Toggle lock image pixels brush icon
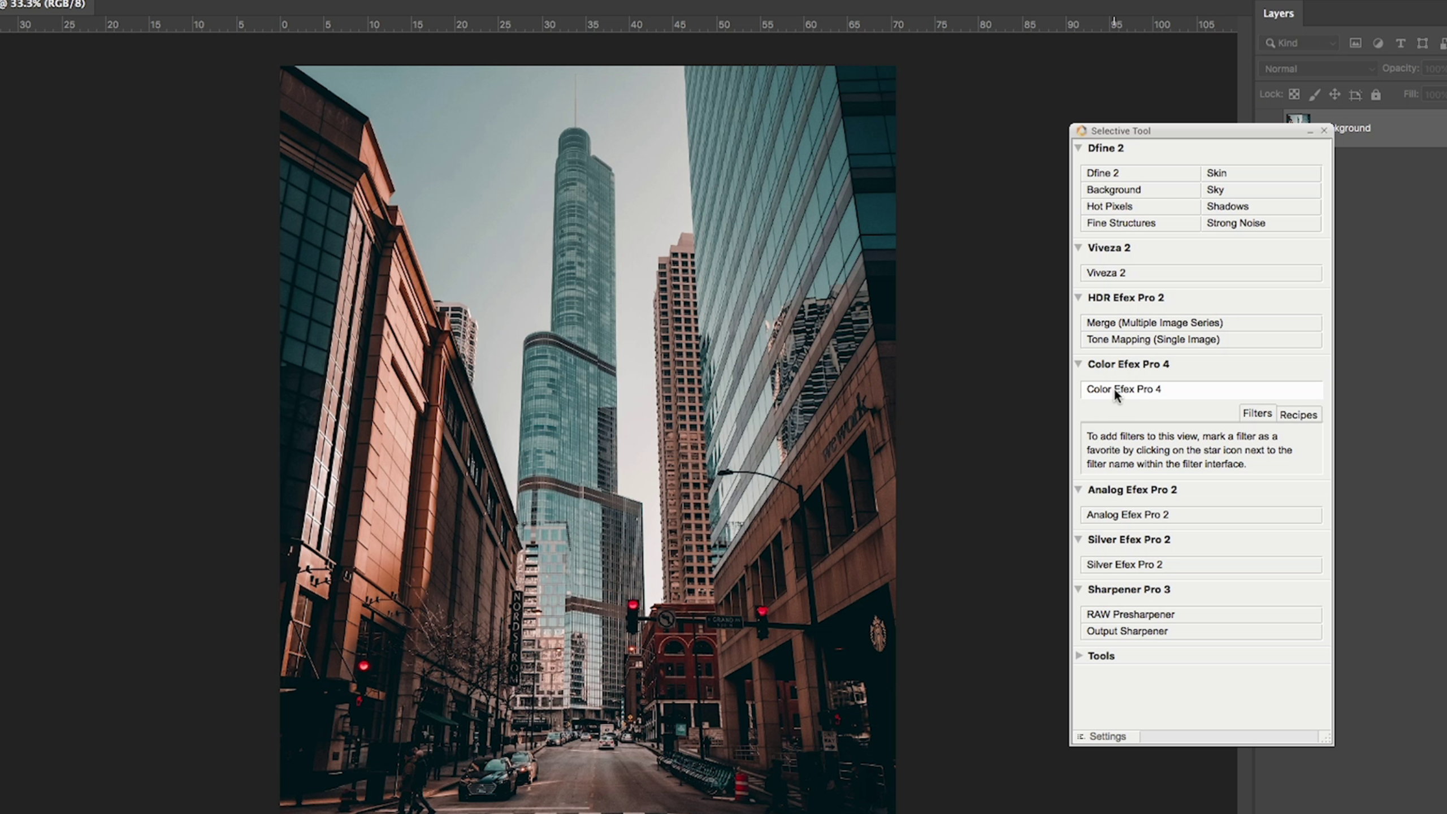1447x814 pixels. click(x=1315, y=94)
